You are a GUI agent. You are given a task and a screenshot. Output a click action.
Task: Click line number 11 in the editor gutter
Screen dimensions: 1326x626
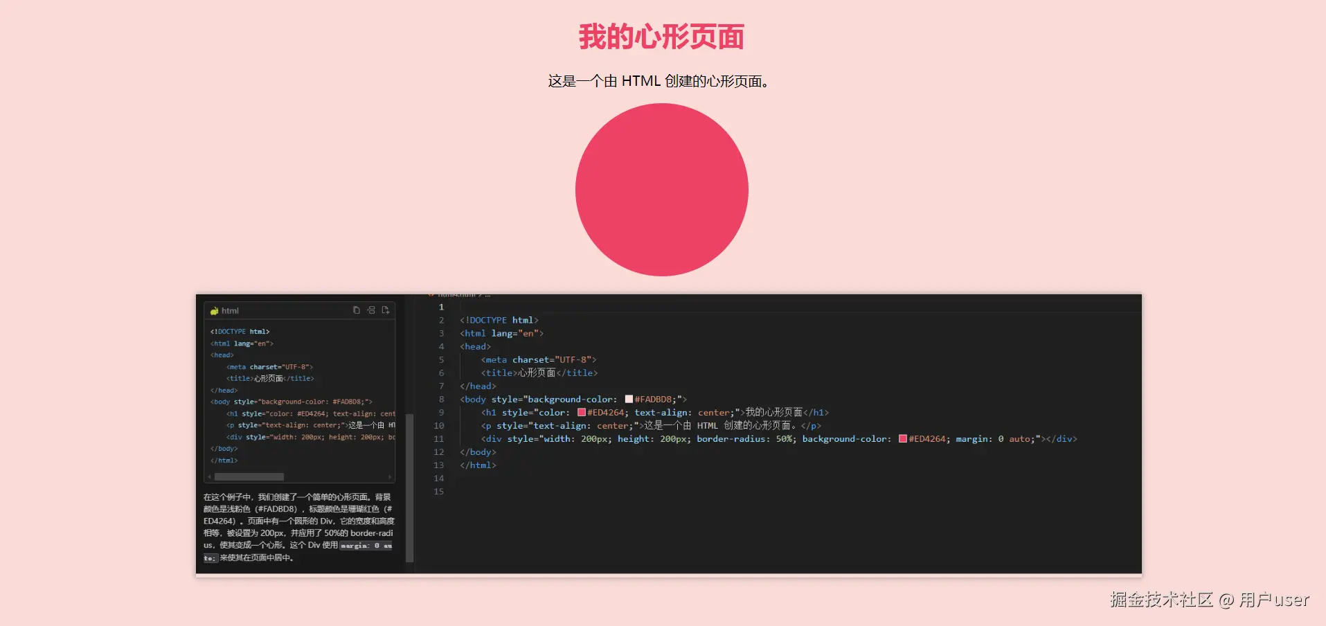(439, 438)
